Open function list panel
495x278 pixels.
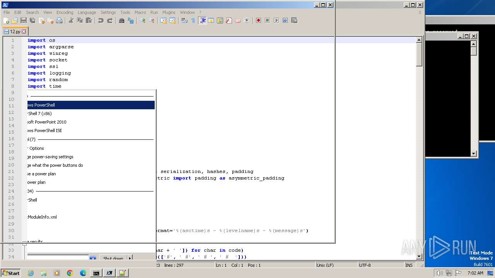pyautogui.click(x=229, y=20)
